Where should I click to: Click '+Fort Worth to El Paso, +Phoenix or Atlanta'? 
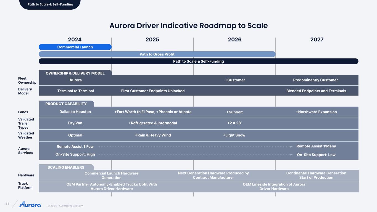click(153, 112)
